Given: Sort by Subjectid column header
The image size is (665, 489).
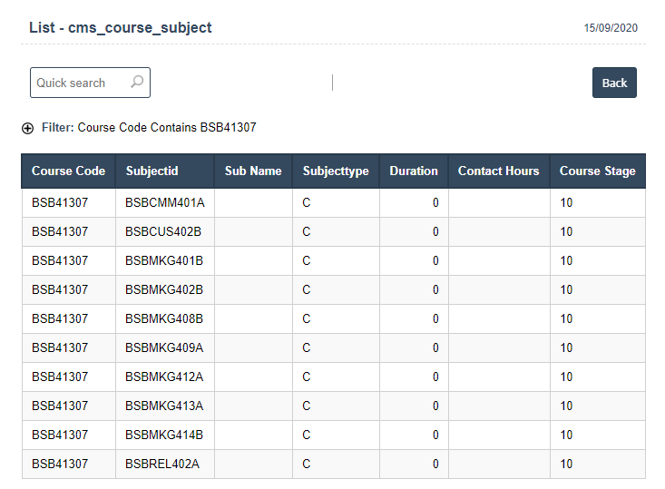Looking at the screenshot, I should click(152, 171).
